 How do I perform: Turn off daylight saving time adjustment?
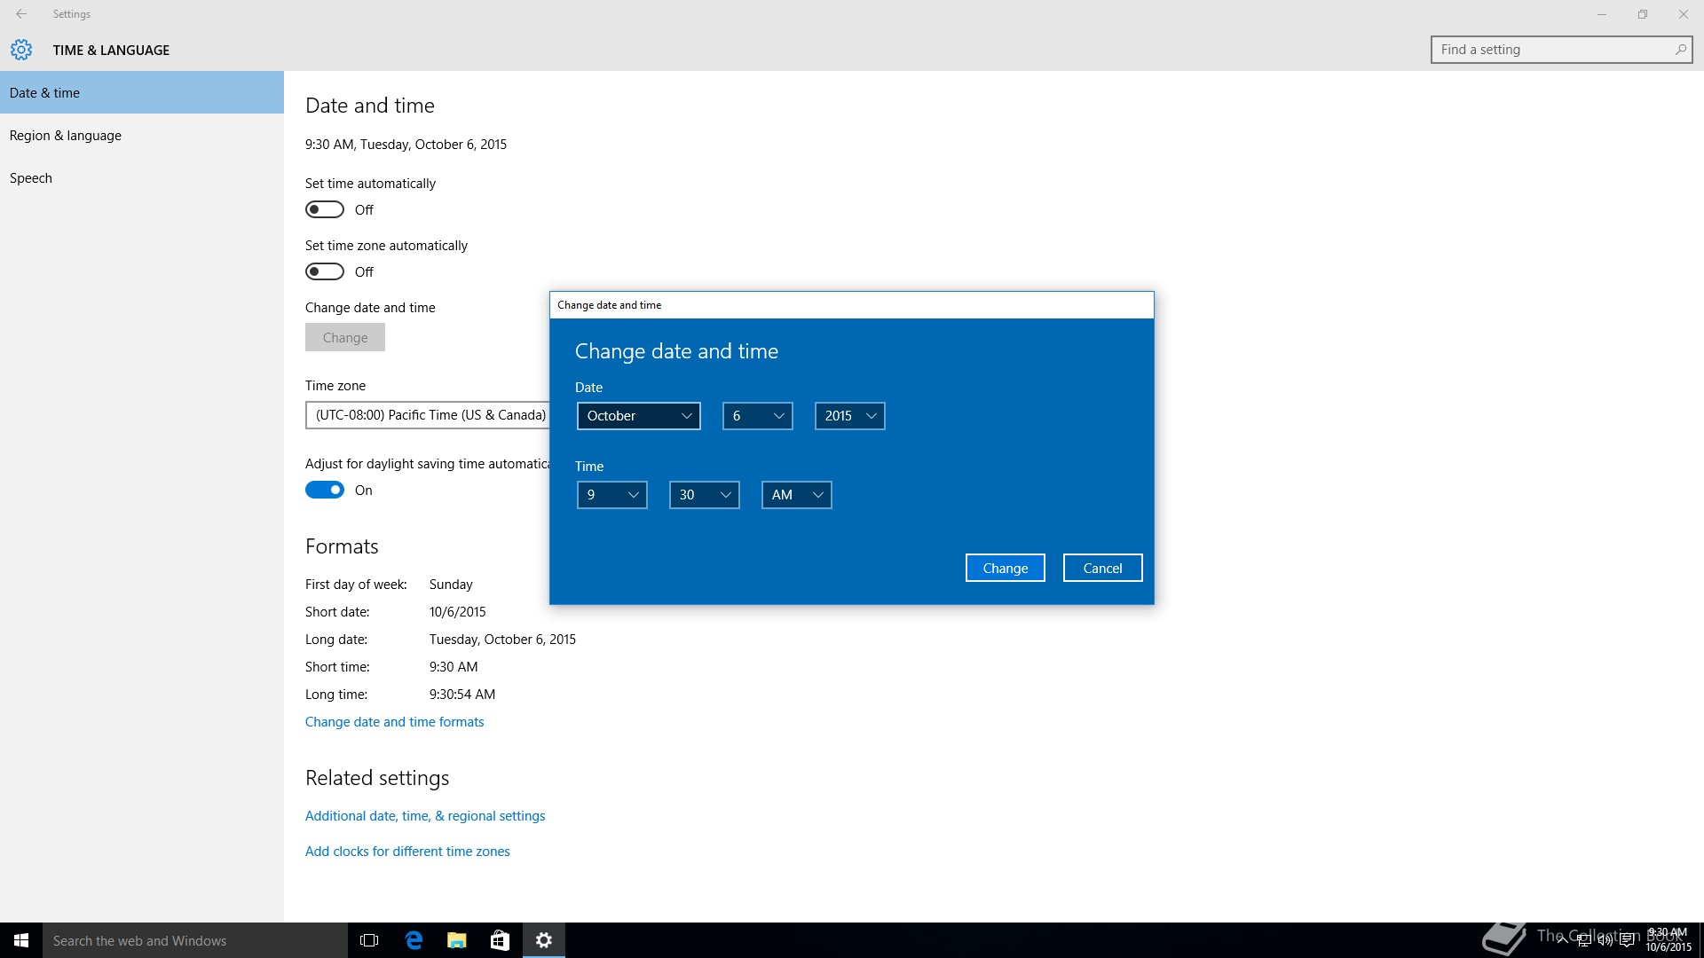pyautogui.click(x=325, y=490)
